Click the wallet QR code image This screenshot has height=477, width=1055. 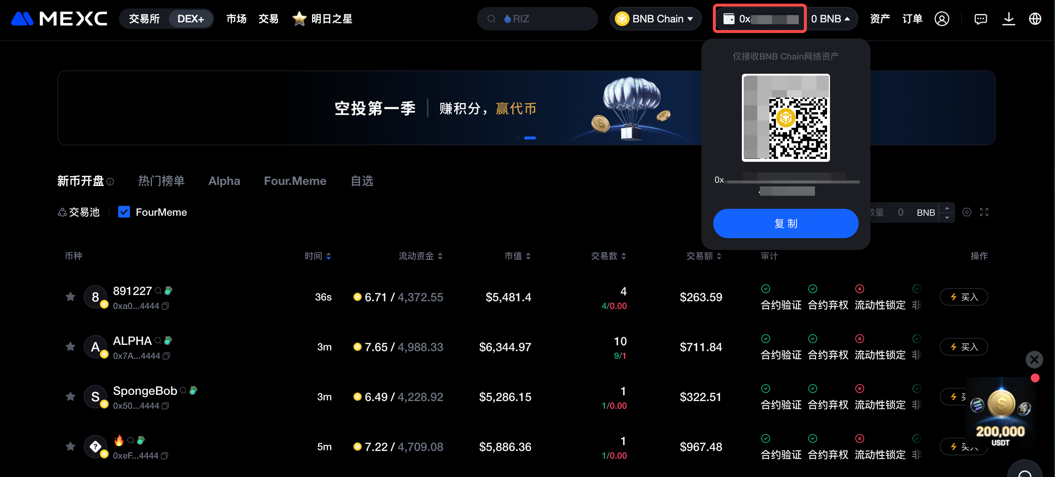tap(786, 117)
